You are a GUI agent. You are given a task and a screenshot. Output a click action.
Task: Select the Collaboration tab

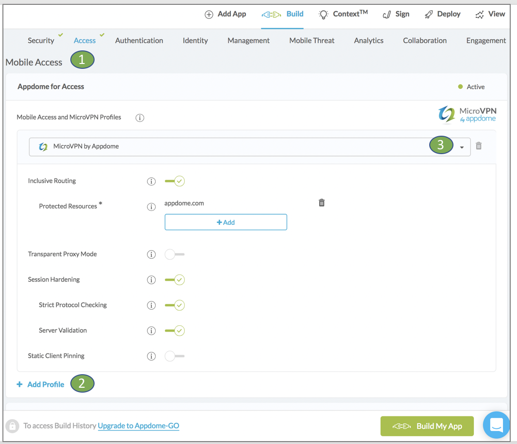tap(425, 41)
